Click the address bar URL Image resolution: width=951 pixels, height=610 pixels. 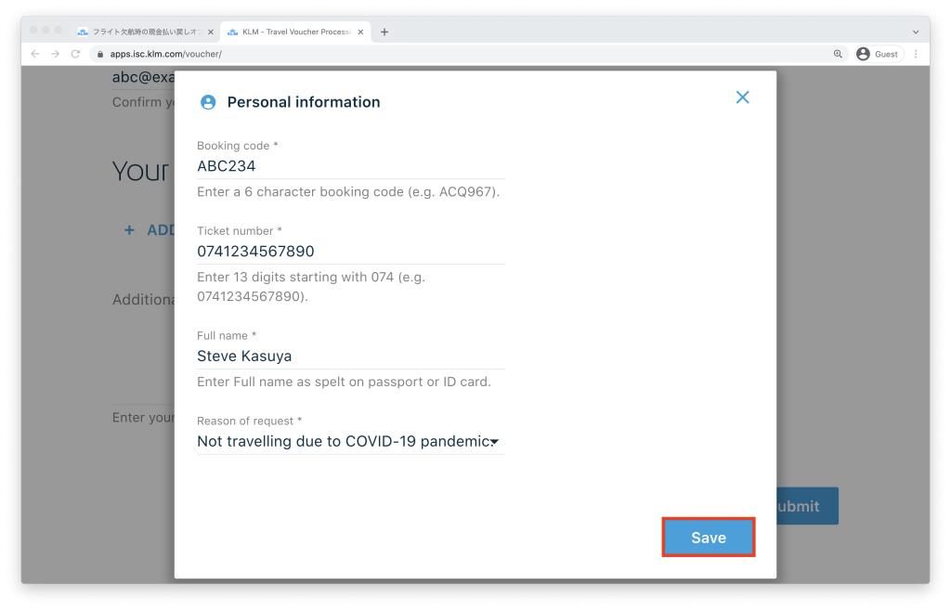click(x=165, y=54)
